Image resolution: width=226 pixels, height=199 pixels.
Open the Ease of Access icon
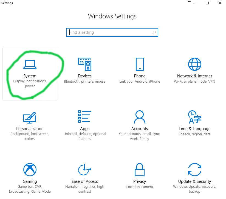click(84, 170)
